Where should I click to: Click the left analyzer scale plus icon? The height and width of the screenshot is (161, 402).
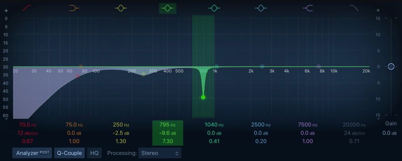tap(6, 11)
